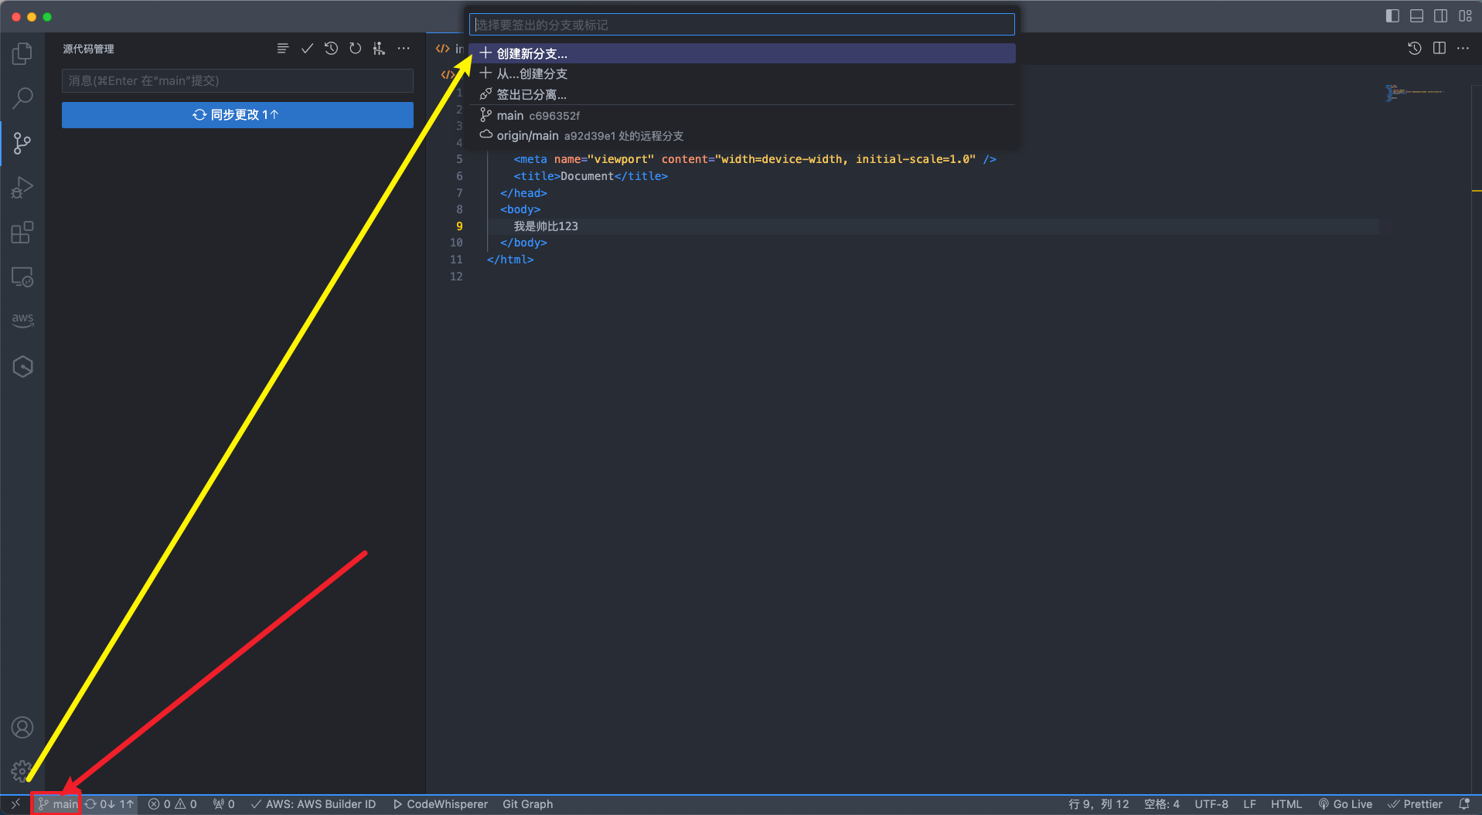The width and height of the screenshot is (1482, 815).
Task: Open the AWS toolkit panel
Action: tap(22, 320)
